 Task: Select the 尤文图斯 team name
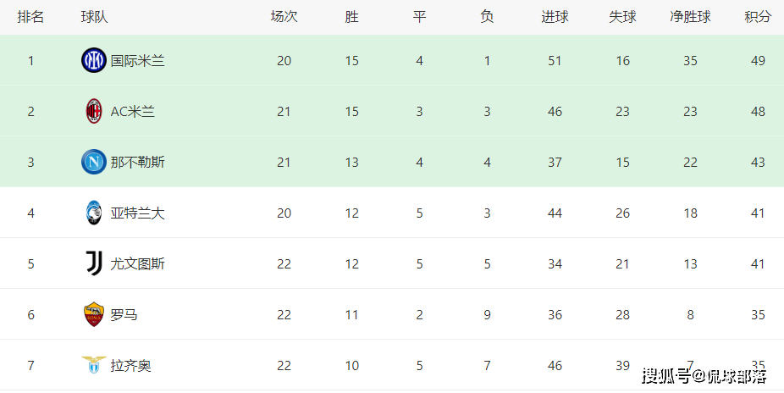(x=137, y=264)
